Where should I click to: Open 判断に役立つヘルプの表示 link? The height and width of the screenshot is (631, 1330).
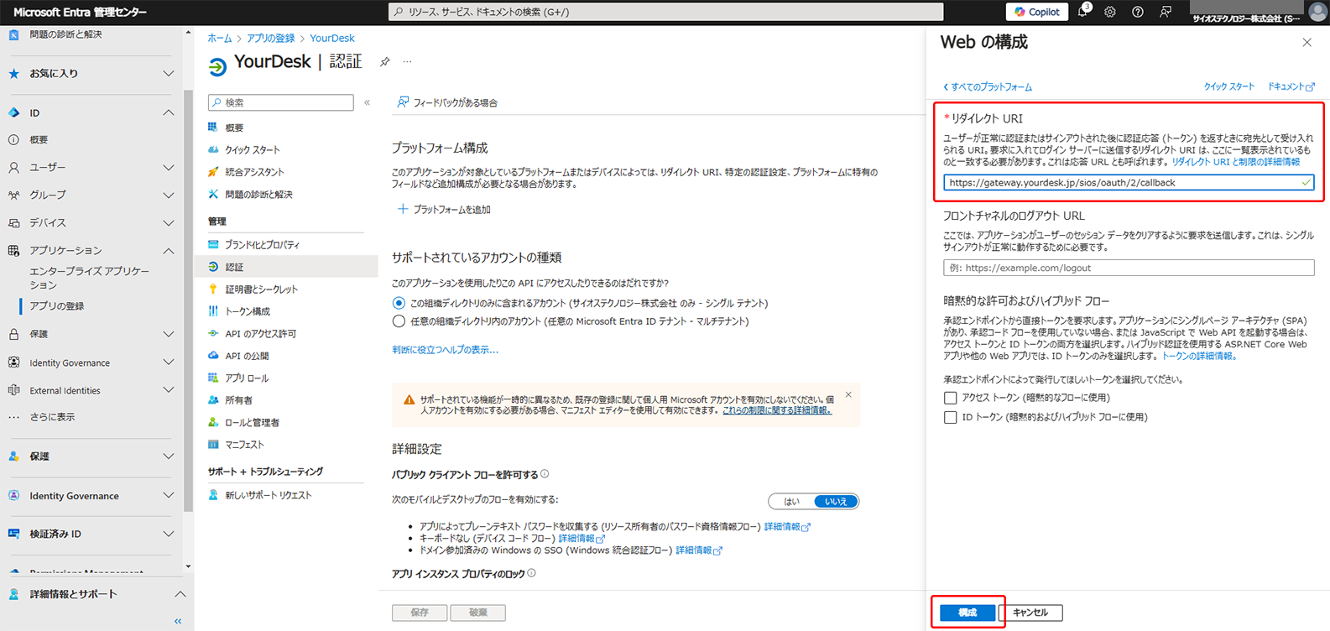[446, 349]
